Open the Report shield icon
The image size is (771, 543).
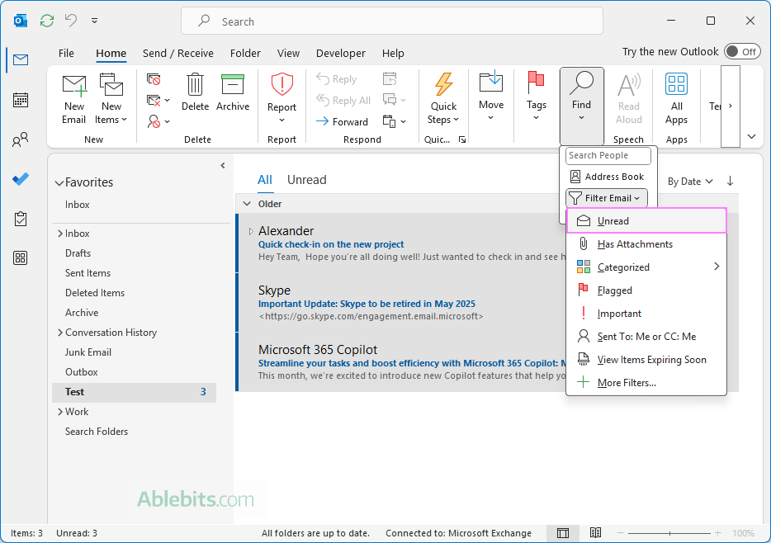[281, 86]
